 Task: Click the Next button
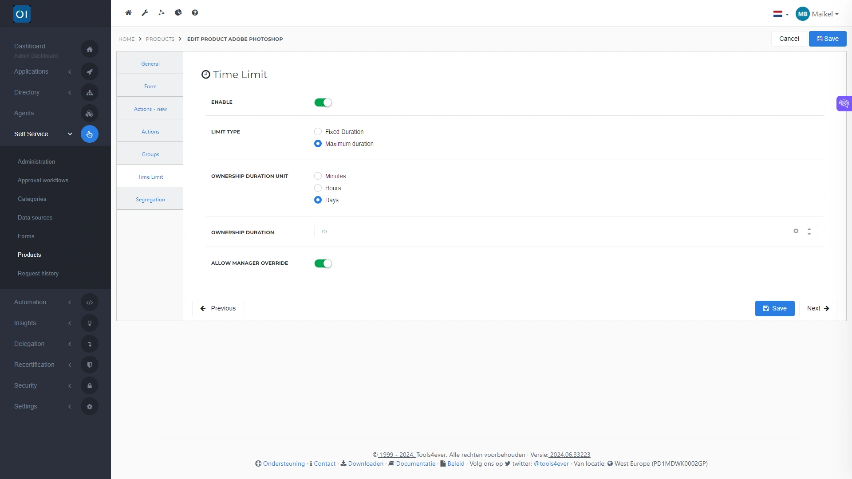coord(817,309)
